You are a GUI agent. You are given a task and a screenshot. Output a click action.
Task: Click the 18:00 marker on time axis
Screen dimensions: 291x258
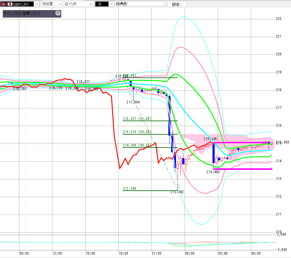click(x=123, y=253)
